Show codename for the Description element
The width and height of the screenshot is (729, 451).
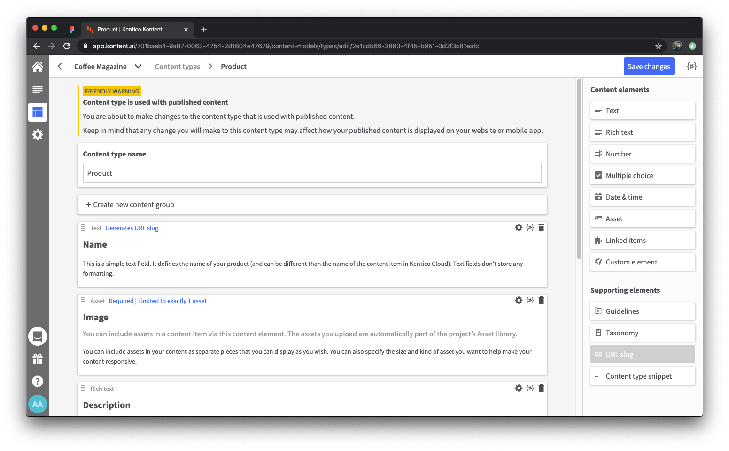click(x=530, y=388)
